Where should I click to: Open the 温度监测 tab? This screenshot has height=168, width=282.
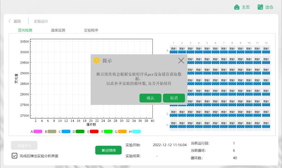[58, 30]
